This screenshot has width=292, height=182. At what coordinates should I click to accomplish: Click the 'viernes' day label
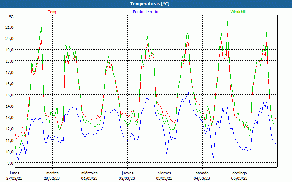(x=165, y=173)
